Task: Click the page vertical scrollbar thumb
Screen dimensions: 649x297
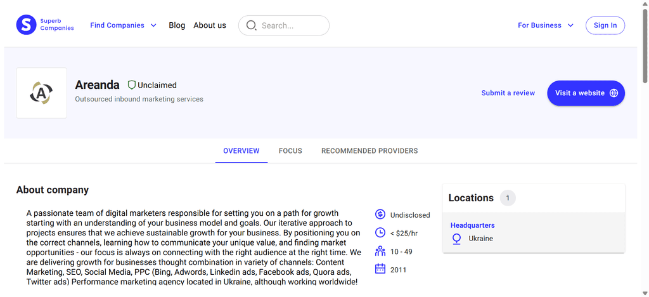Action: (645, 46)
